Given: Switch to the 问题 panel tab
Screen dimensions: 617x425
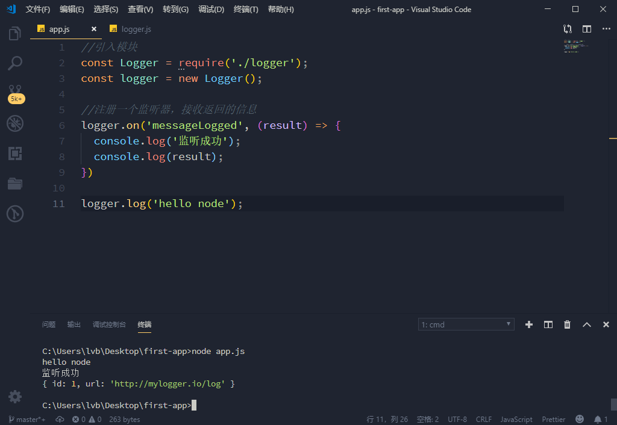Looking at the screenshot, I should [49, 324].
